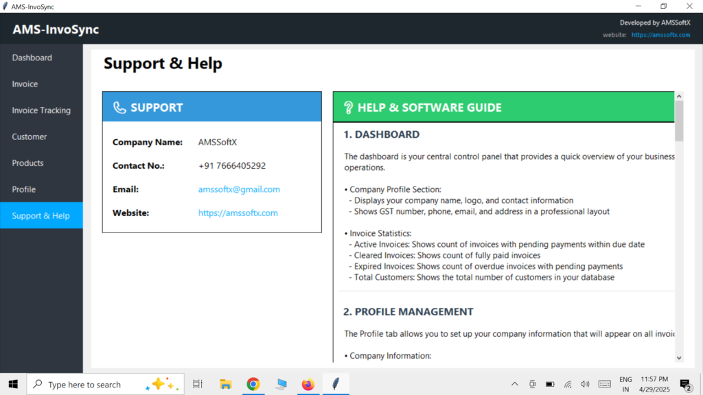Open the Products section
Viewport: 703px width, 395px height.
[41, 163]
